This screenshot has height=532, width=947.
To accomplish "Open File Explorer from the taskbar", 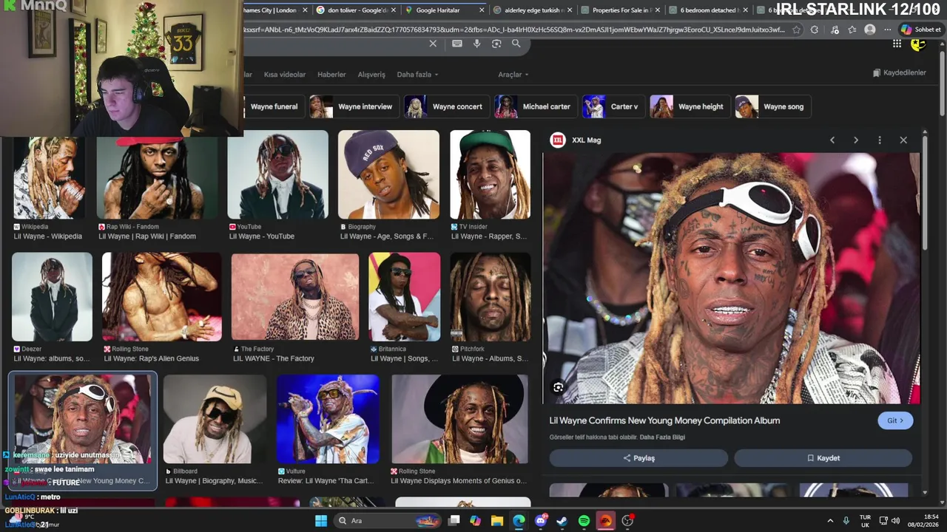I will click(x=497, y=521).
